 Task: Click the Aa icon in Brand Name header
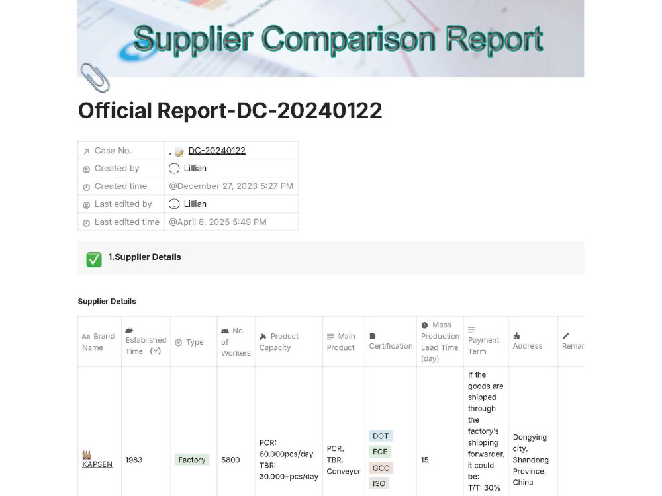86,337
